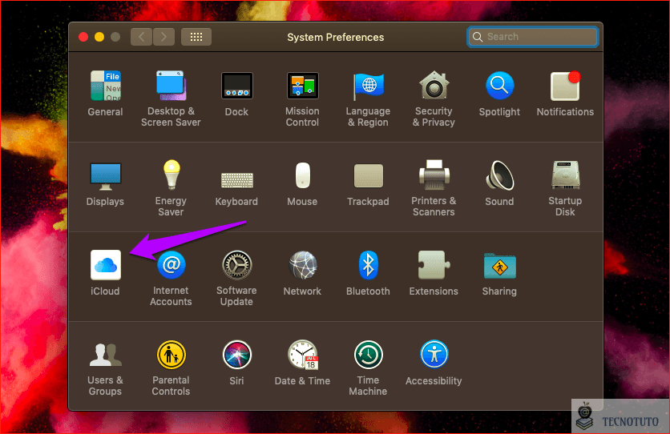Click the Search field in System Preferences
This screenshot has width=670, height=434.
click(532, 37)
